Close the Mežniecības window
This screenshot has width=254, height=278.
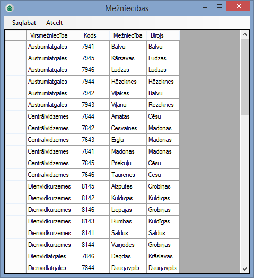point(239,6)
